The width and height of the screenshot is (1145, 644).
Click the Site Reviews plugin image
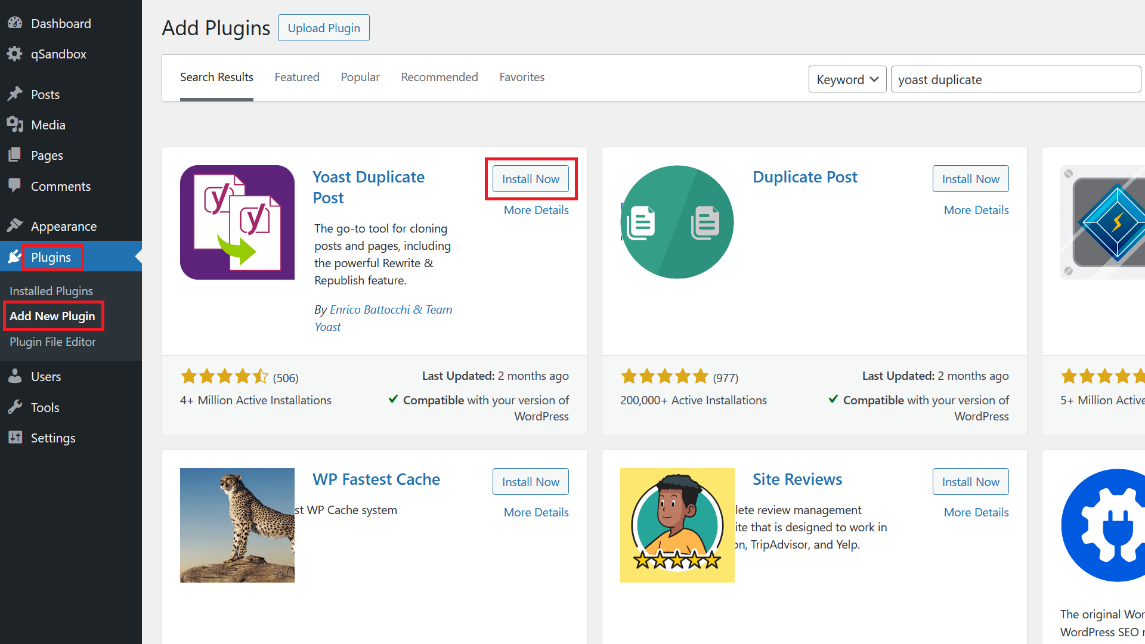[x=677, y=525]
